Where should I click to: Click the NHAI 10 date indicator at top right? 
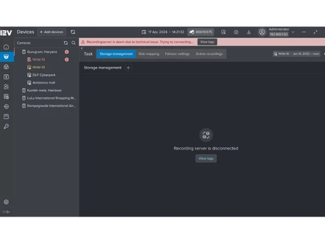pos(296,54)
